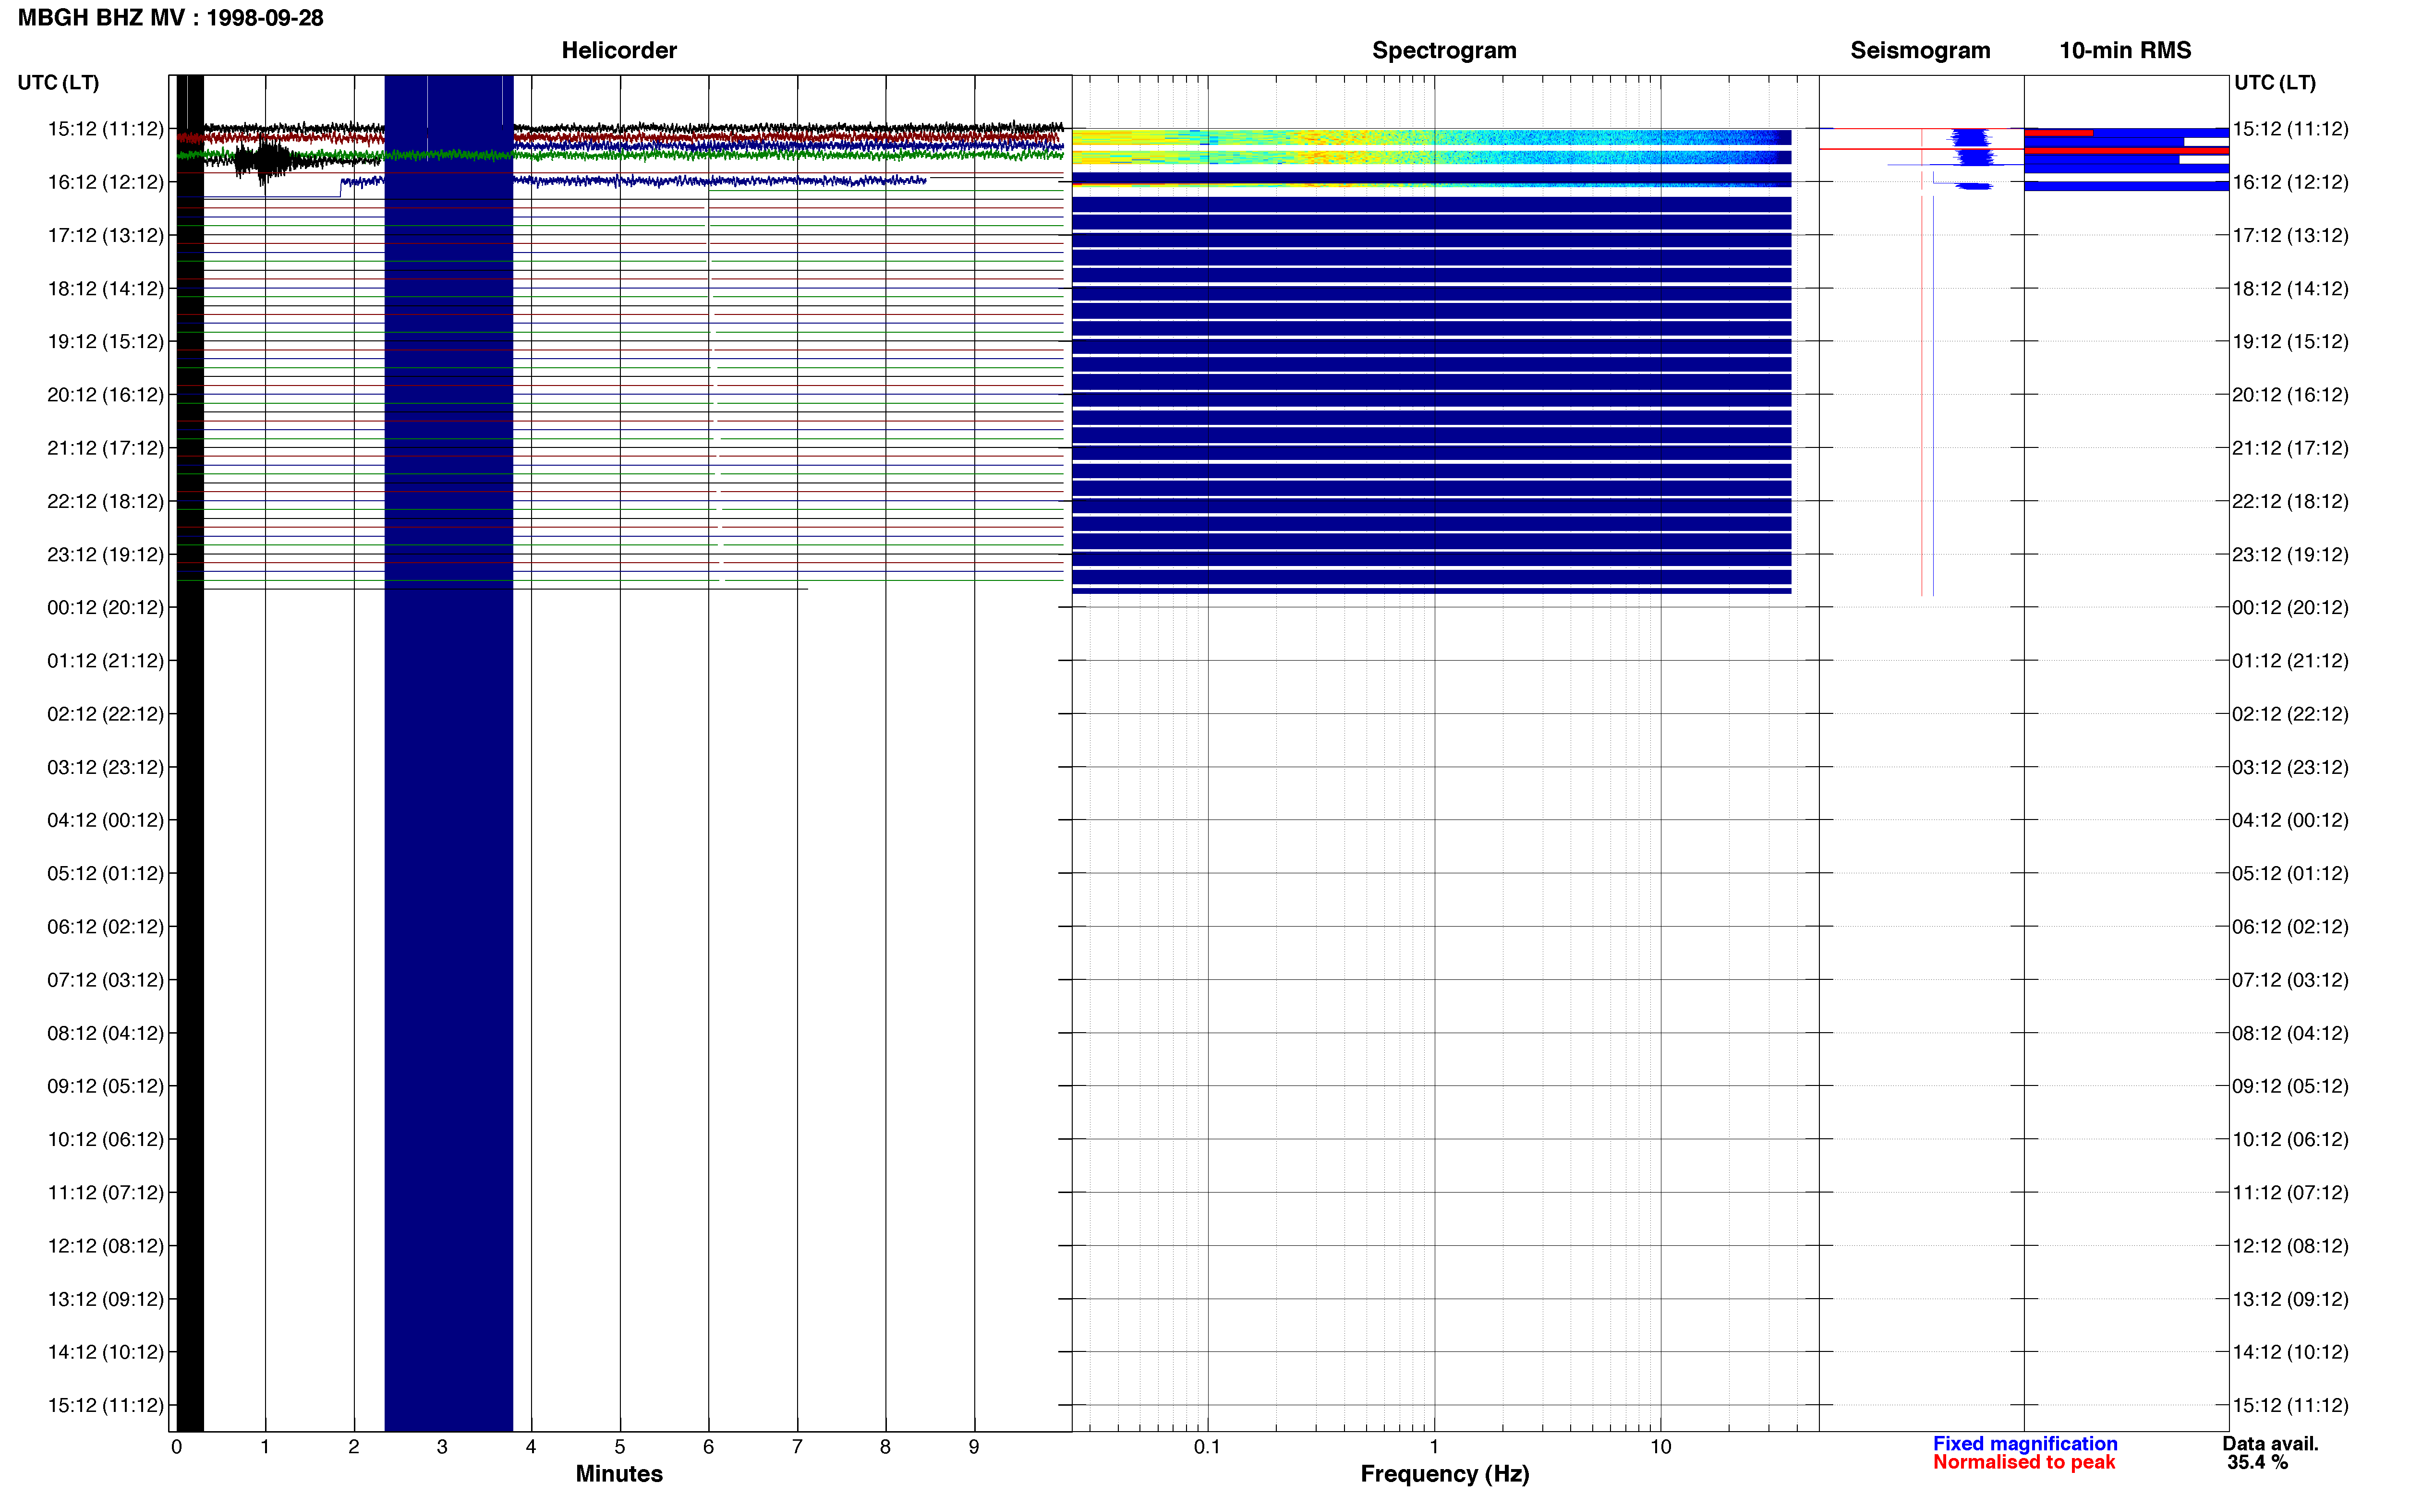This screenshot has width=2410, height=1507.
Task: Click the left-axis '11:12 (07:12)' time label
Action: (106, 1192)
